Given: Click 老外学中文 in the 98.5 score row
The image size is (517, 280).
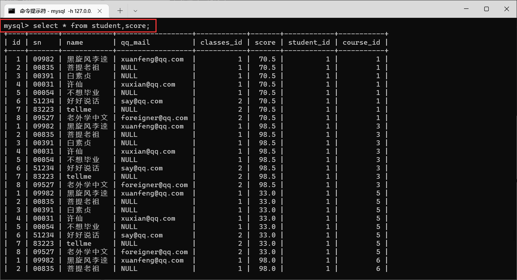Looking at the screenshot, I should point(88,185).
